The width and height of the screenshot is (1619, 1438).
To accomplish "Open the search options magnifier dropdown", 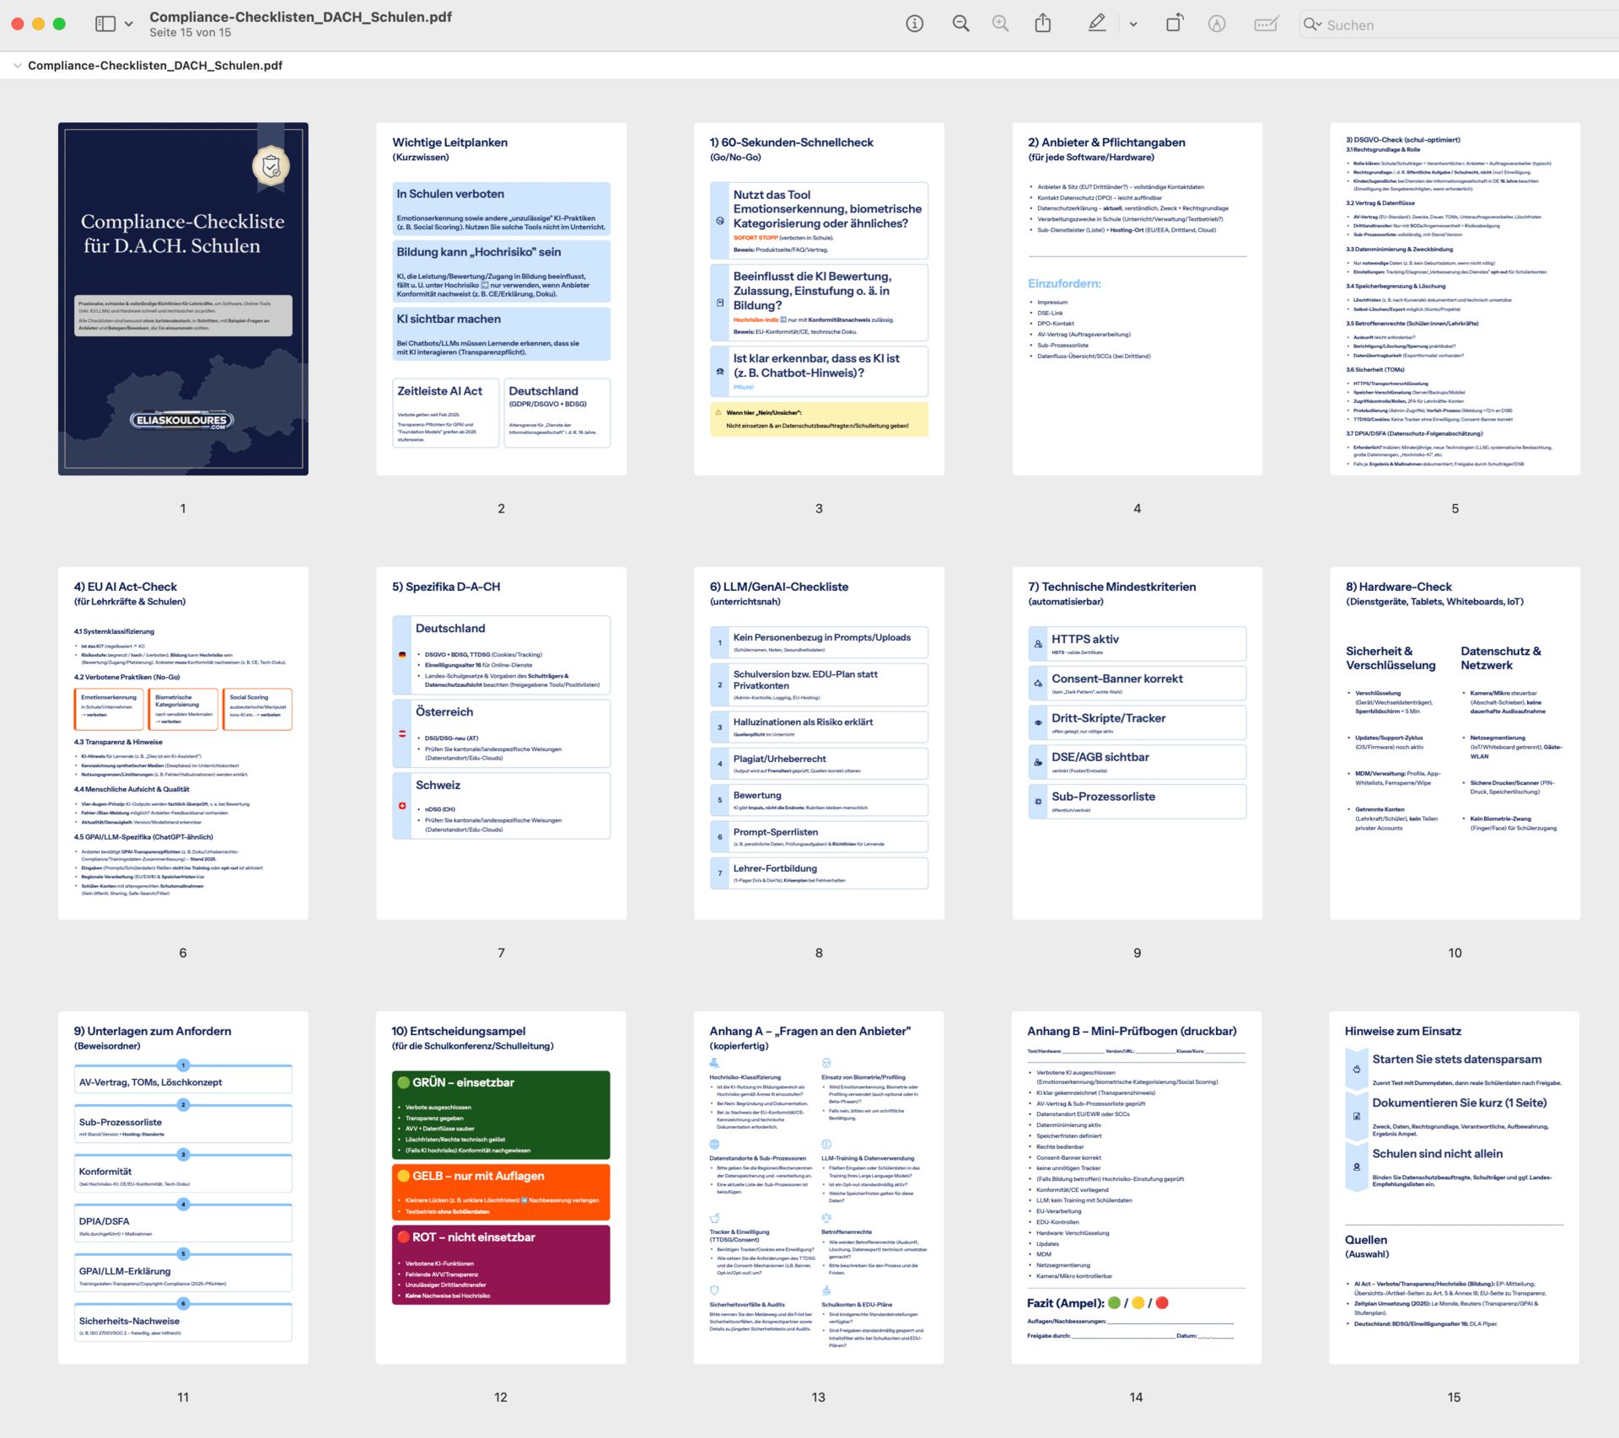I will pos(1312,24).
